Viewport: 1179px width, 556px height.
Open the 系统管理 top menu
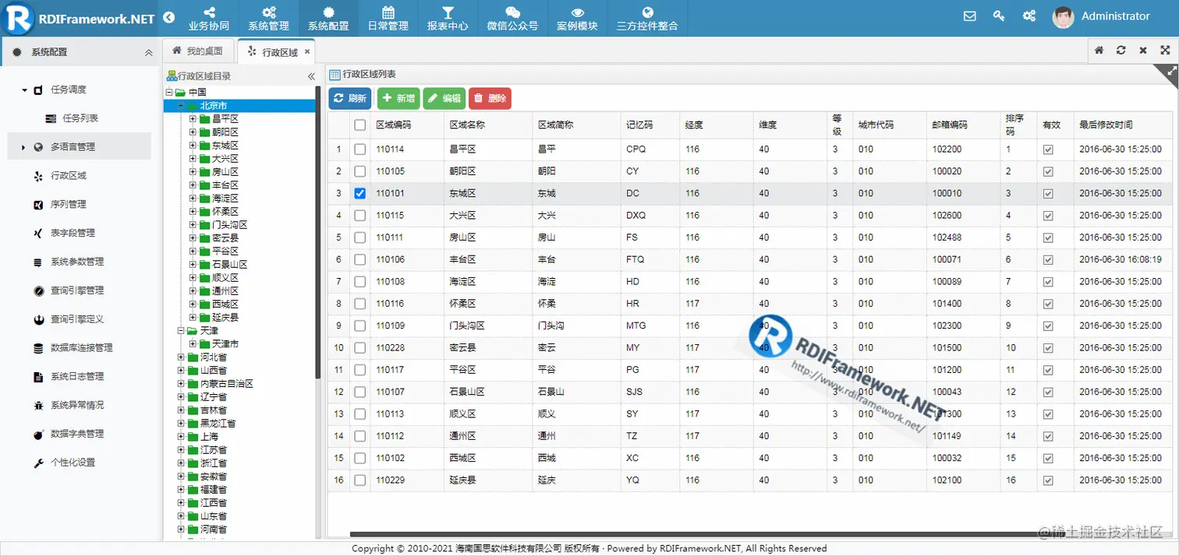click(268, 18)
